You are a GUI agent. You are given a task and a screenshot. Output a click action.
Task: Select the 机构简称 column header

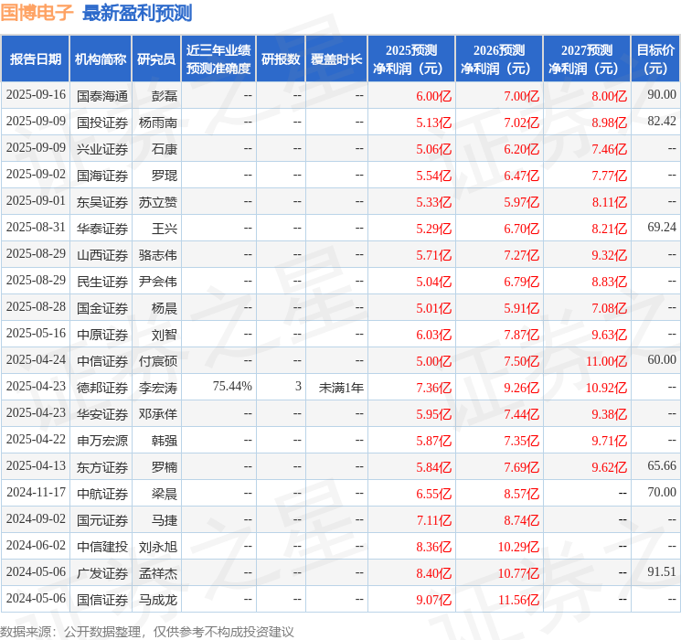click(x=101, y=59)
